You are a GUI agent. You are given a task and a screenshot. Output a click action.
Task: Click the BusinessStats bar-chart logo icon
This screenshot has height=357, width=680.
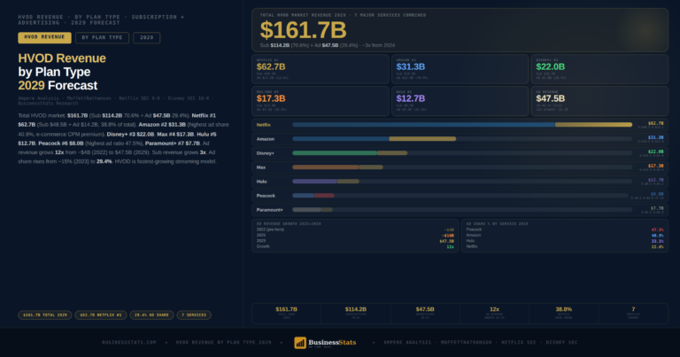click(x=300, y=343)
